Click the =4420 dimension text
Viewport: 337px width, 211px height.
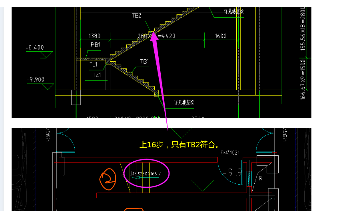click(167, 36)
